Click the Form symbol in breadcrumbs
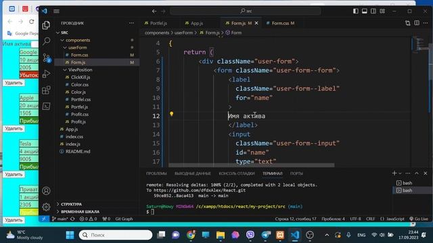This screenshot has height=243, width=433. point(233,32)
